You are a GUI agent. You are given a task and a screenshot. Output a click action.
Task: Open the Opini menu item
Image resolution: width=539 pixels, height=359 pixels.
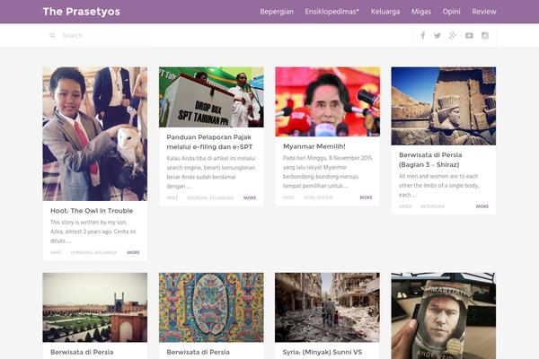[451, 12]
